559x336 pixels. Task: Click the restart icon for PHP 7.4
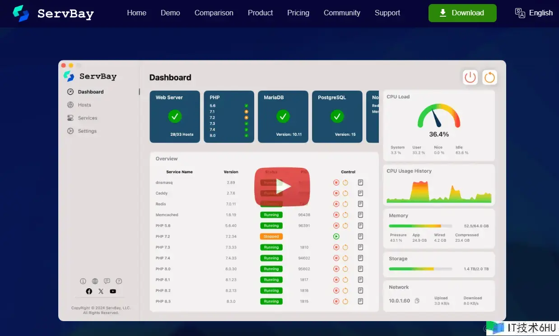(345, 258)
